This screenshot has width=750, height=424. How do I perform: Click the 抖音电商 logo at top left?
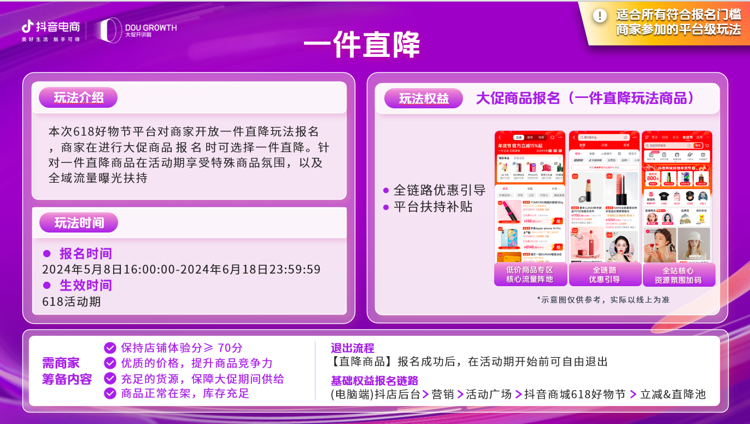[51, 30]
